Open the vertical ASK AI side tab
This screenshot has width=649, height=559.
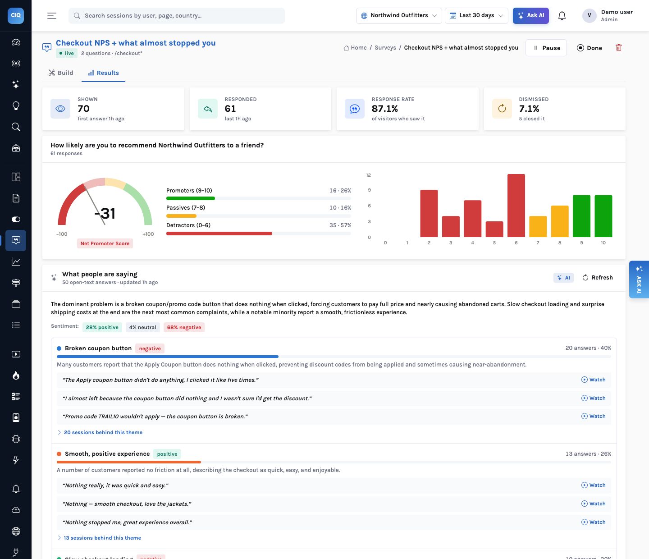[639, 279]
